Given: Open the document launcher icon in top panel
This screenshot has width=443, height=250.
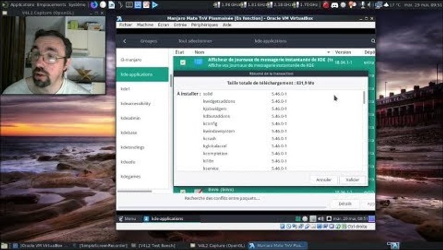Looking at the screenshot, I should tap(112, 5).
